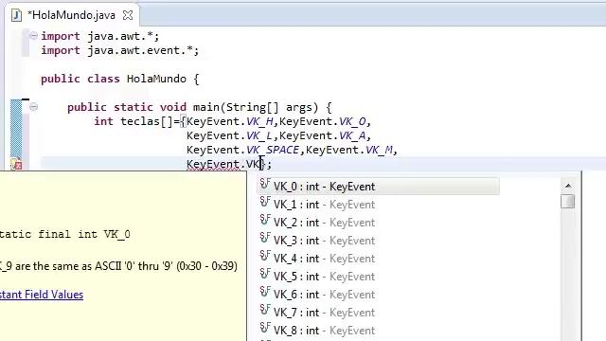The height and width of the screenshot is (341, 606).
Task: Click the class name HolaMundo in code
Action: point(156,79)
